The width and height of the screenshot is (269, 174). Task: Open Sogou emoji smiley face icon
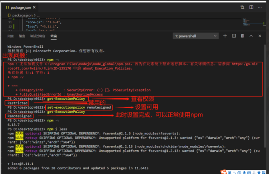tap(239, 173)
